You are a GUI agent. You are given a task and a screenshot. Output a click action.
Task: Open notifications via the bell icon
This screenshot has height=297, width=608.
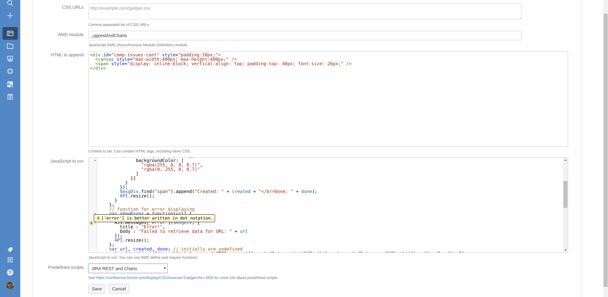tap(10, 250)
